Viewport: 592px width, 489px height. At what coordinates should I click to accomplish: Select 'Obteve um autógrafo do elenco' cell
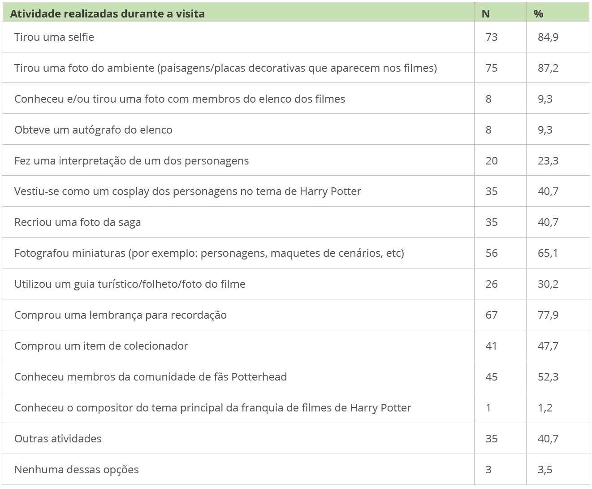tap(93, 130)
